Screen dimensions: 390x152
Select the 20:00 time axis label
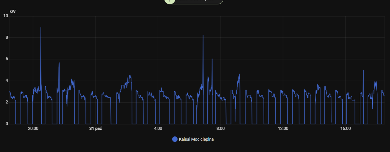coord(33,129)
